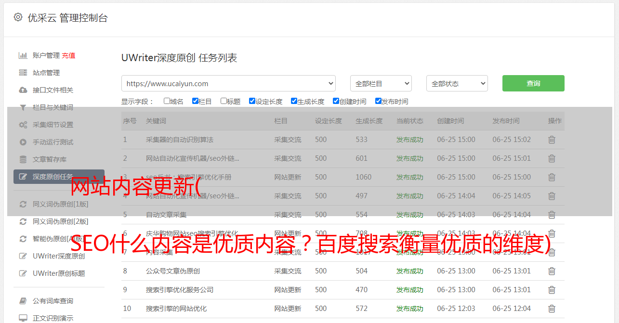The width and height of the screenshot is (619, 323).
Task: Click the 公有词库查询 book icon
Action: [x=23, y=301]
